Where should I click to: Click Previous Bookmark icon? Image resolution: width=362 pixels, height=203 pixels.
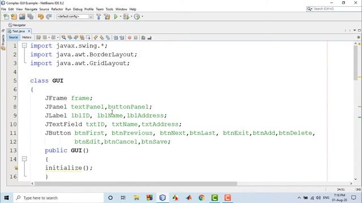pyautogui.click(x=96, y=38)
